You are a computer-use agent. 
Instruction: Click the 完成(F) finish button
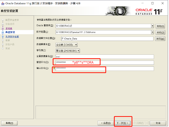coord(140,123)
